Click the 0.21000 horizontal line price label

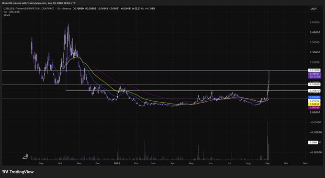[x=314, y=71]
